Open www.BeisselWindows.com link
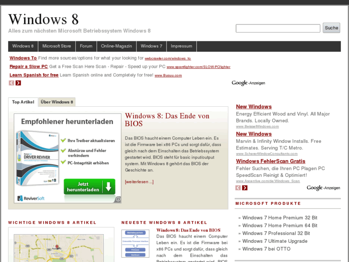349x262 pixels. (x=257, y=126)
